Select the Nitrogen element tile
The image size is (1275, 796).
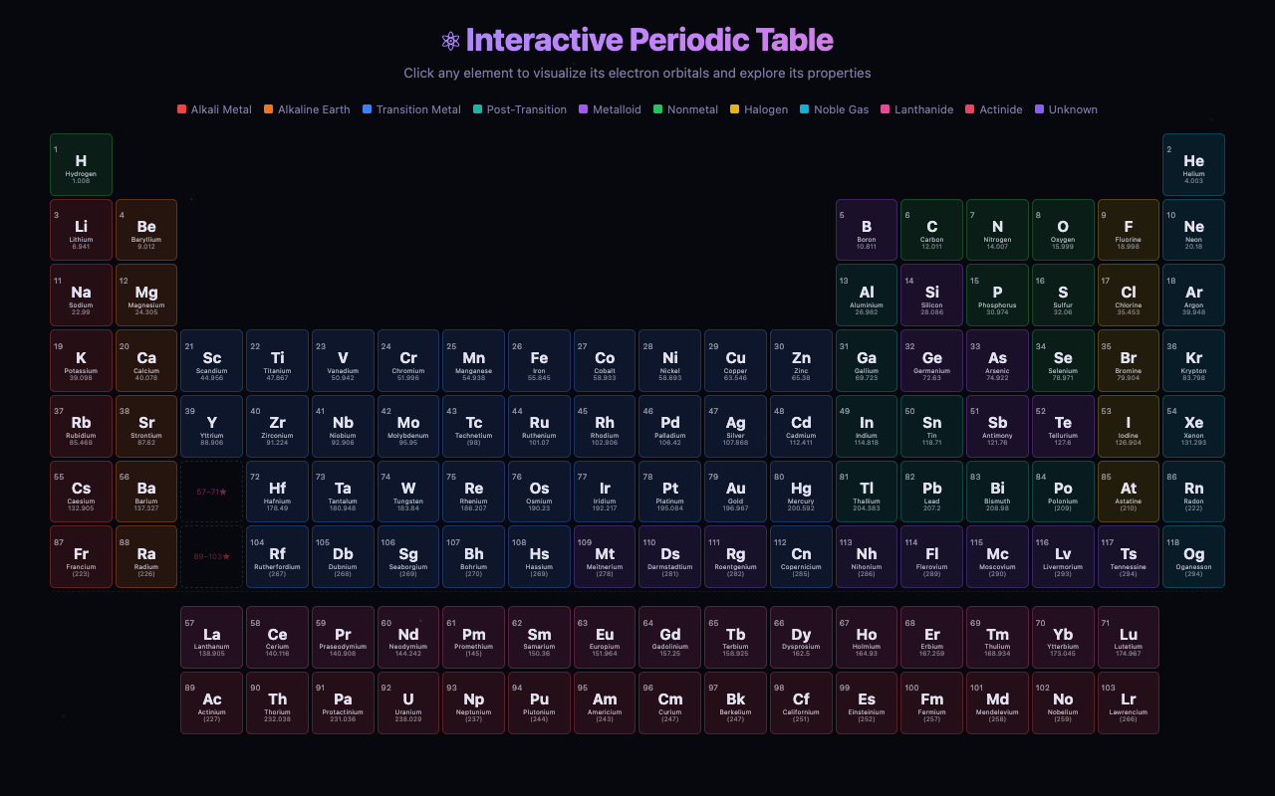pyautogui.click(x=997, y=230)
